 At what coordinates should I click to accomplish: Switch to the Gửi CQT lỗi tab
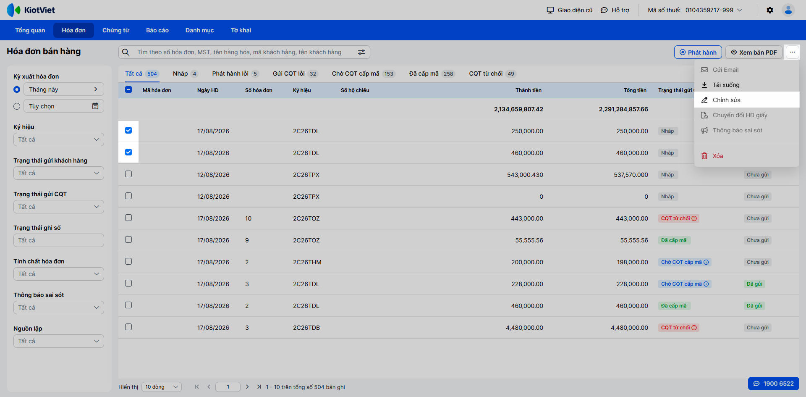(x=295, y=74)
